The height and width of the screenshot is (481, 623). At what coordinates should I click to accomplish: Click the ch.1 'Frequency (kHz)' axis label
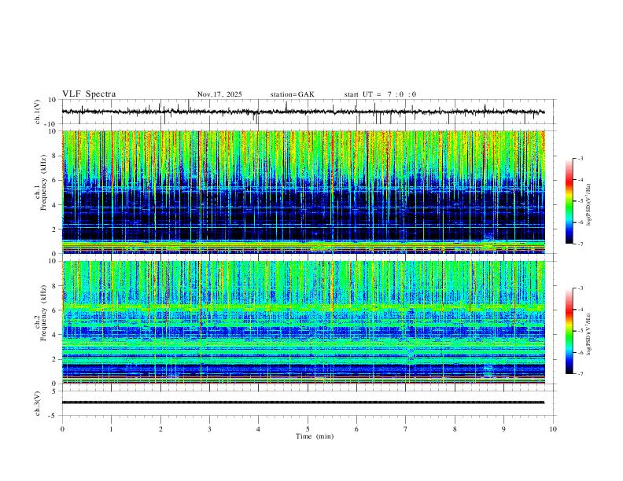coord(43,182)
